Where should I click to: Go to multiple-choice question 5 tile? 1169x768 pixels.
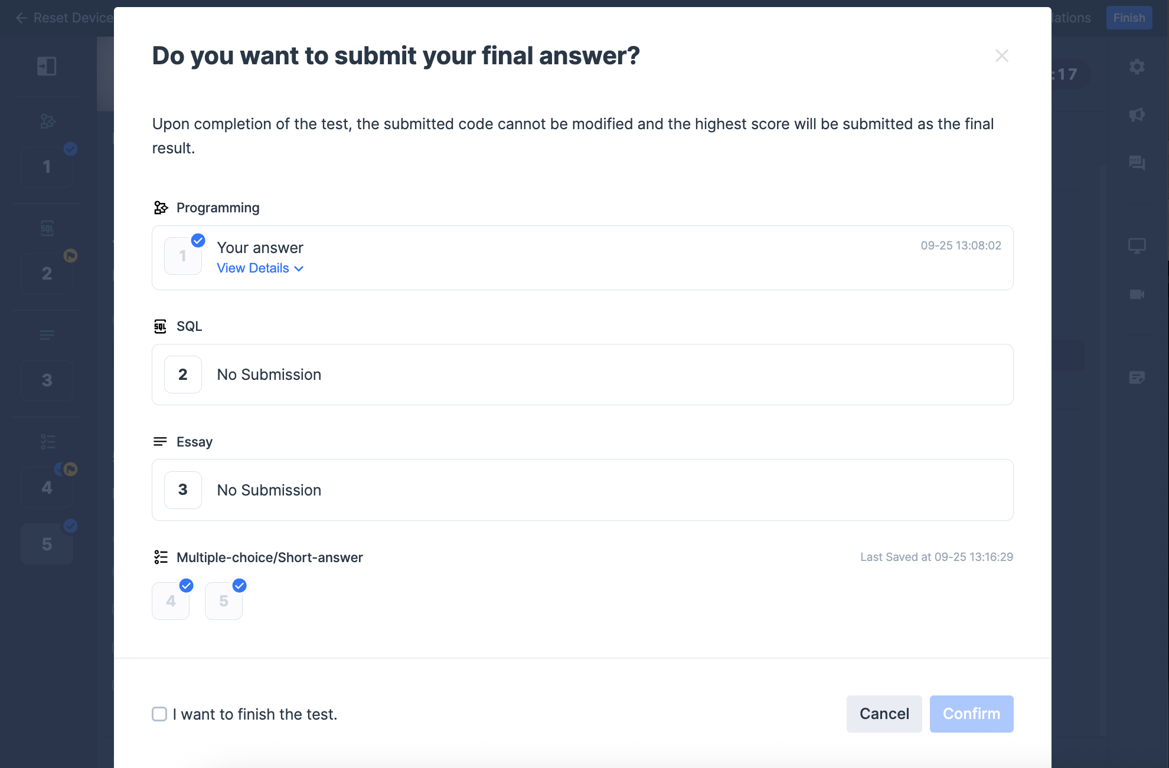click(x=224, y=601)
